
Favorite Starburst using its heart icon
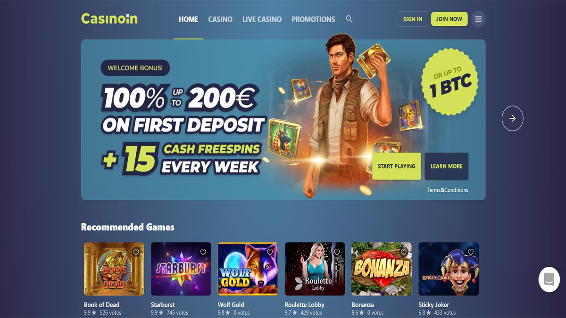203,252
